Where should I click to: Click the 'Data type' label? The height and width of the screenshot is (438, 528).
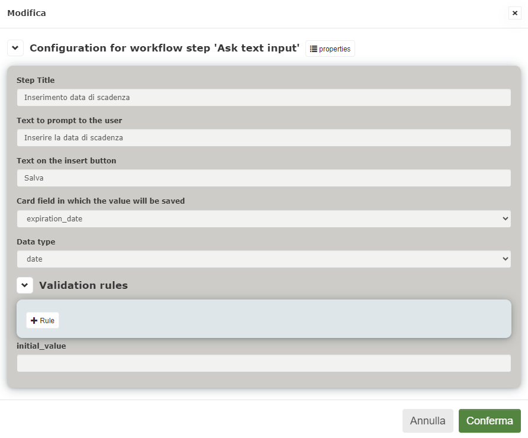tap(36, 241)
